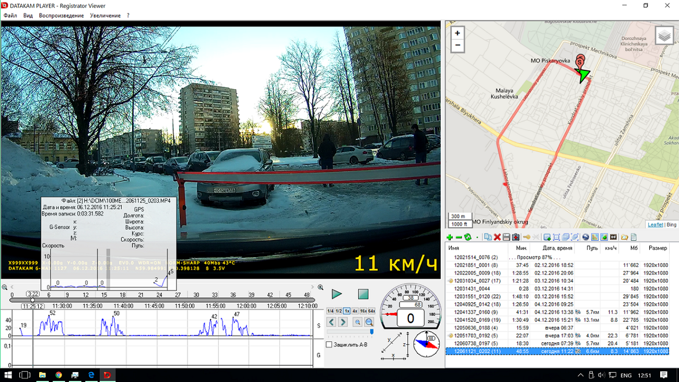Open the map layers selector

(664, 36)
